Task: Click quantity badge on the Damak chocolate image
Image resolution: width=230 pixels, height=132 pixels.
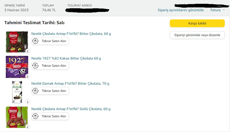Action: click(x=27, y=102)
